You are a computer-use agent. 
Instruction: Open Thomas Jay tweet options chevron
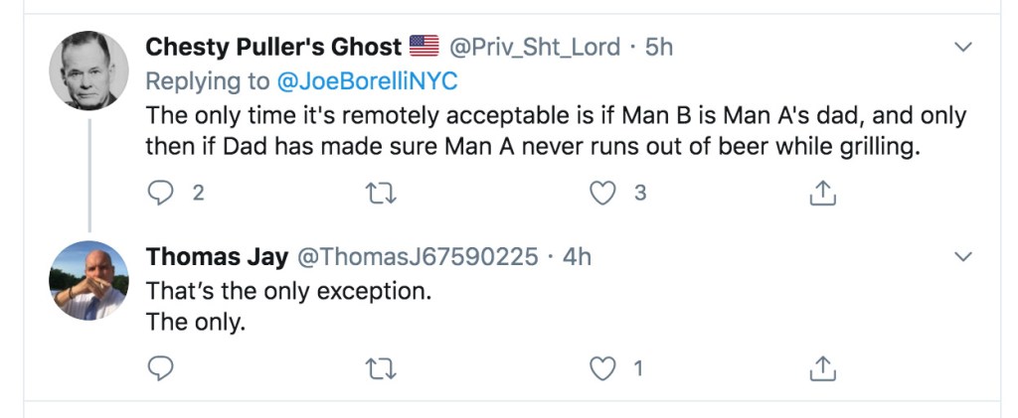point(962,257)
